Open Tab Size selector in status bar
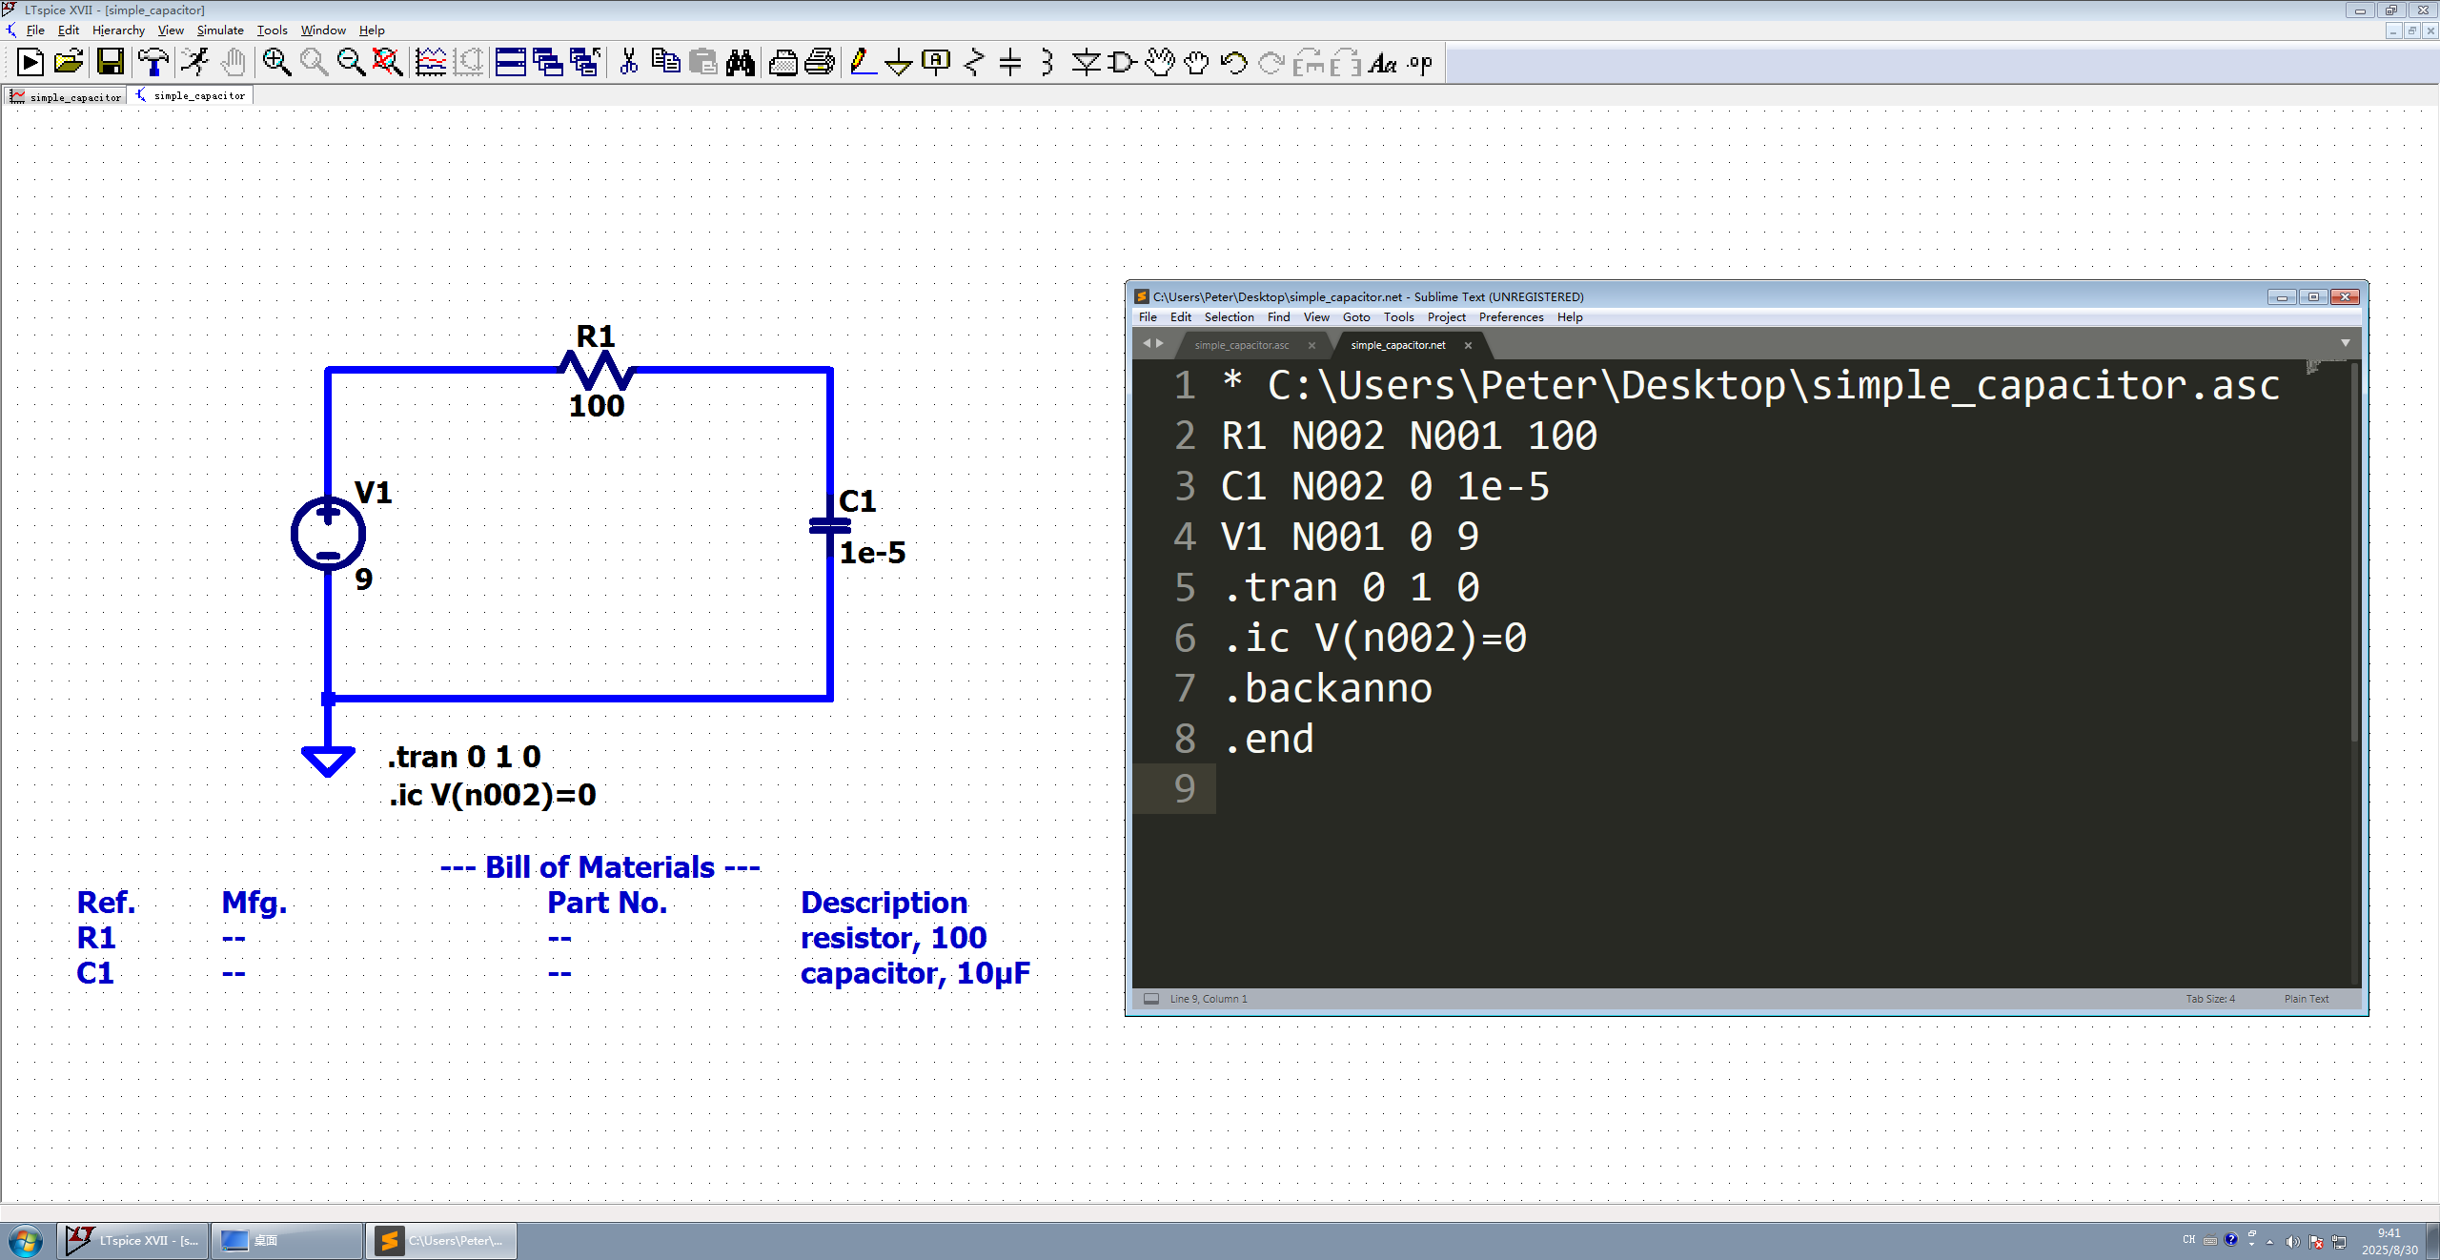This screenshot has height=1260, width=2440. point(2209,999)
